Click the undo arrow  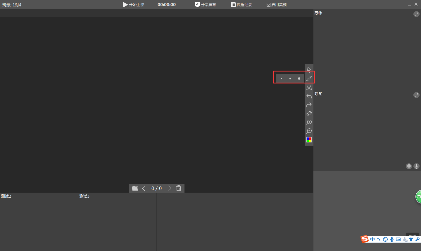(309, 96)
